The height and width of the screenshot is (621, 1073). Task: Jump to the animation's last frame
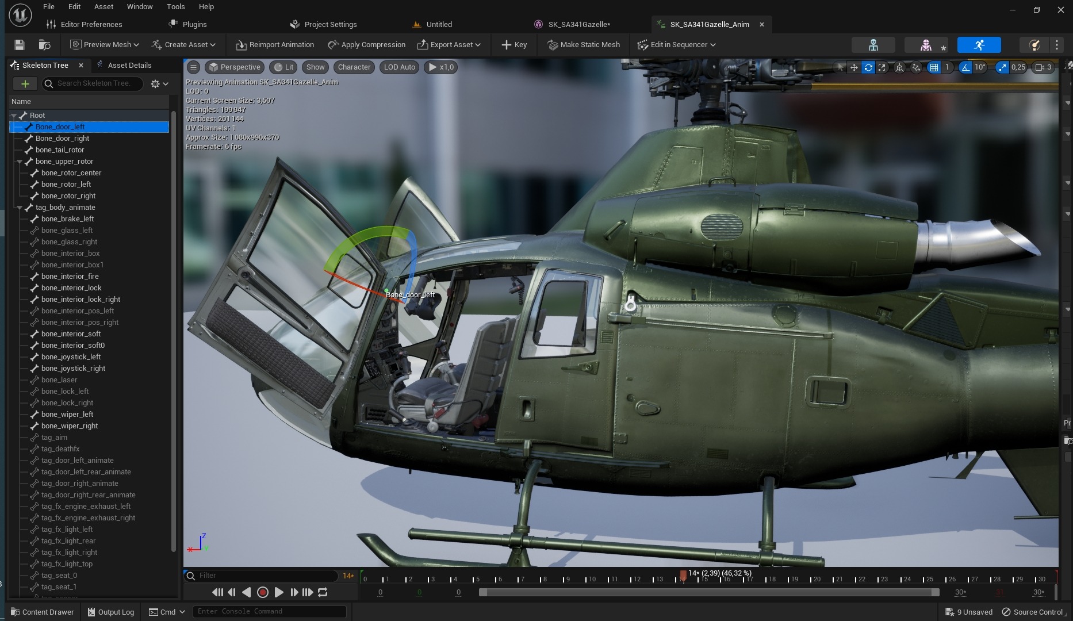[308, 592]
